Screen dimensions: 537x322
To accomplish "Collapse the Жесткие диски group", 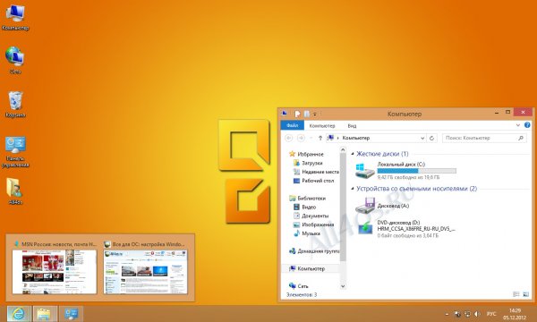I will point(353,154).
